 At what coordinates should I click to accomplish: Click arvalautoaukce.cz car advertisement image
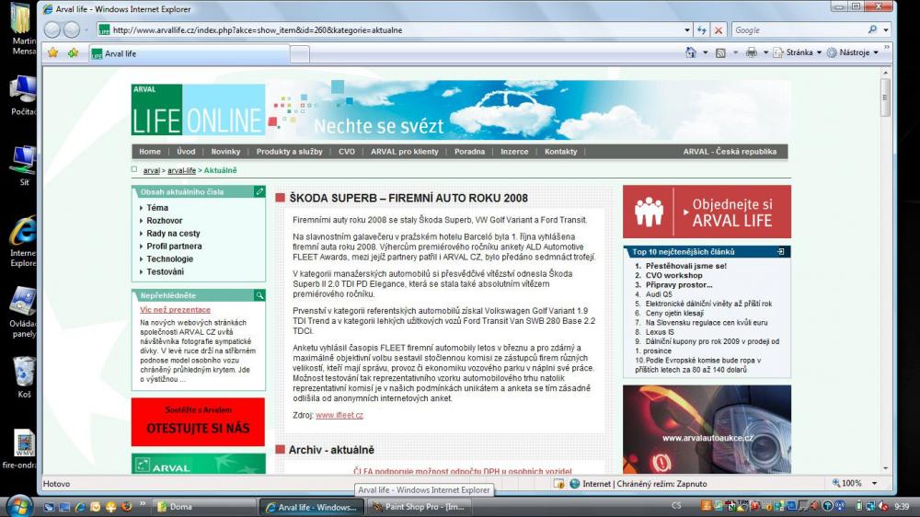(x=707, y=429)
